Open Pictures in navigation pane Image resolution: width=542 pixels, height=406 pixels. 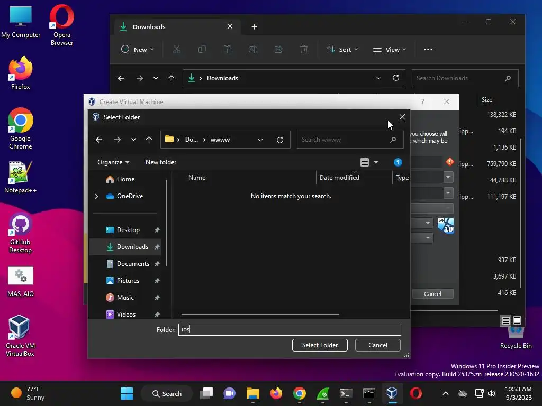(125, 281)
